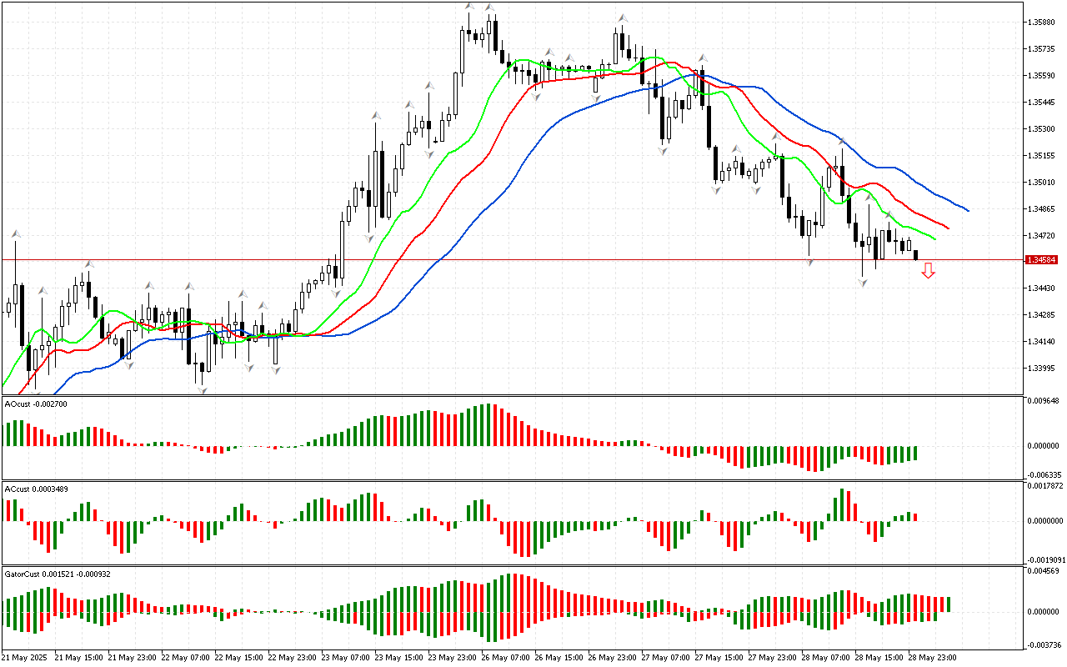
Task: Select the green Alligator line's right end
Action: (934, 238)
